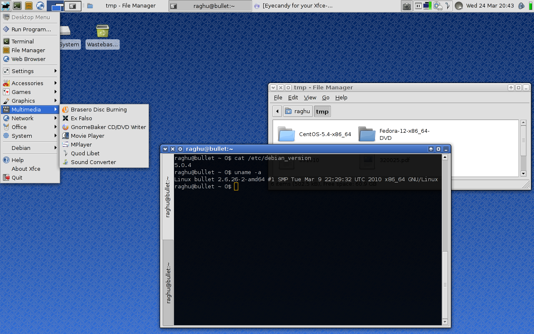This screenshot has height=334, width=534.
Task: Expand the Accessories submenu
Action: pyautogui.click(x=30, y=83)
